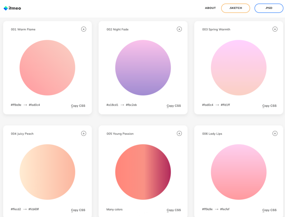The height and width of the screenshot is (217, 285).
Task: Copy CSS for Spring Warmth
Action: 269,106
